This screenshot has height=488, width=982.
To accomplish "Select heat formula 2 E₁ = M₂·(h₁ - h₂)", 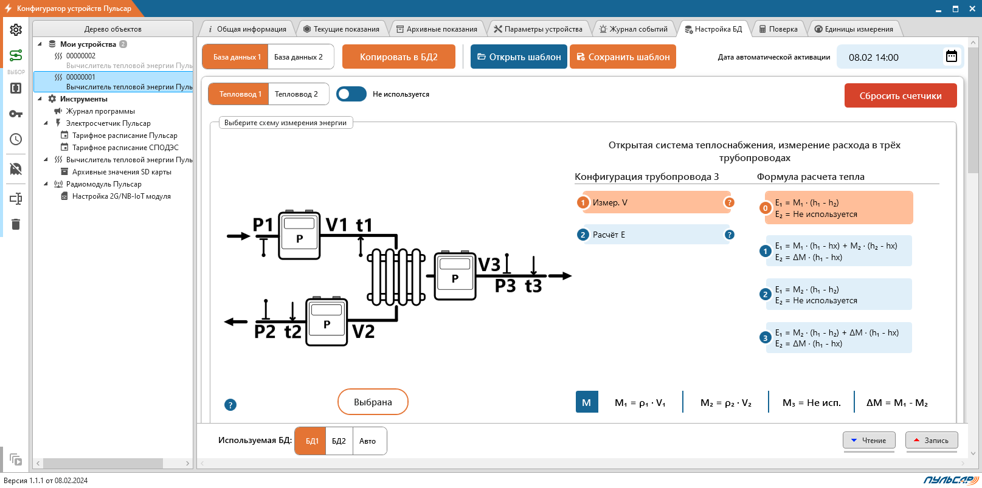I will 839,295.
